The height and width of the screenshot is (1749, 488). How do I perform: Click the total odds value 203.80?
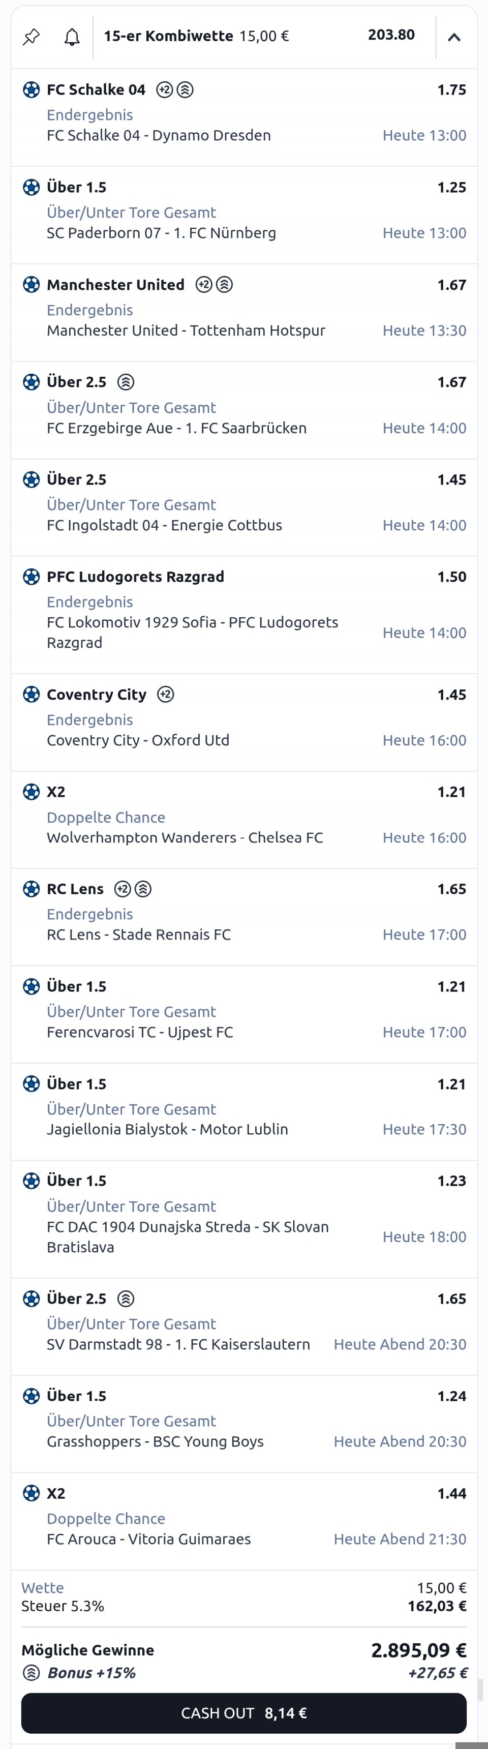coord(391,35)
